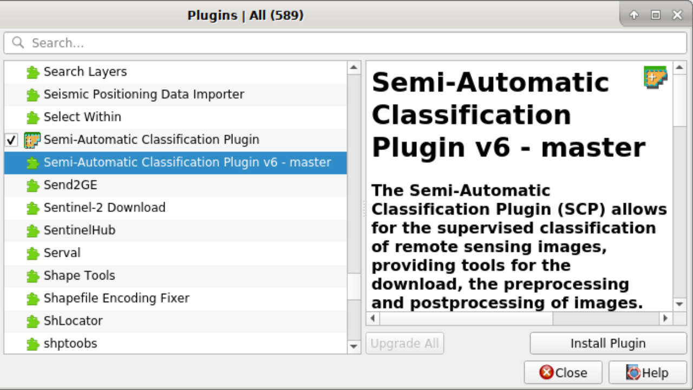Select the Serval plugin entry
The width and height of the screenshot is (693, 390).
coord(62,253)
